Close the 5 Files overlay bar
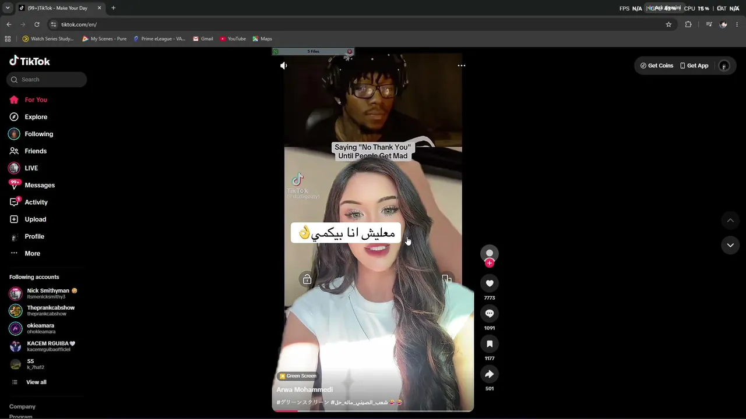The height and width of the screenshot is (419, 746). [x=350, y=51]
